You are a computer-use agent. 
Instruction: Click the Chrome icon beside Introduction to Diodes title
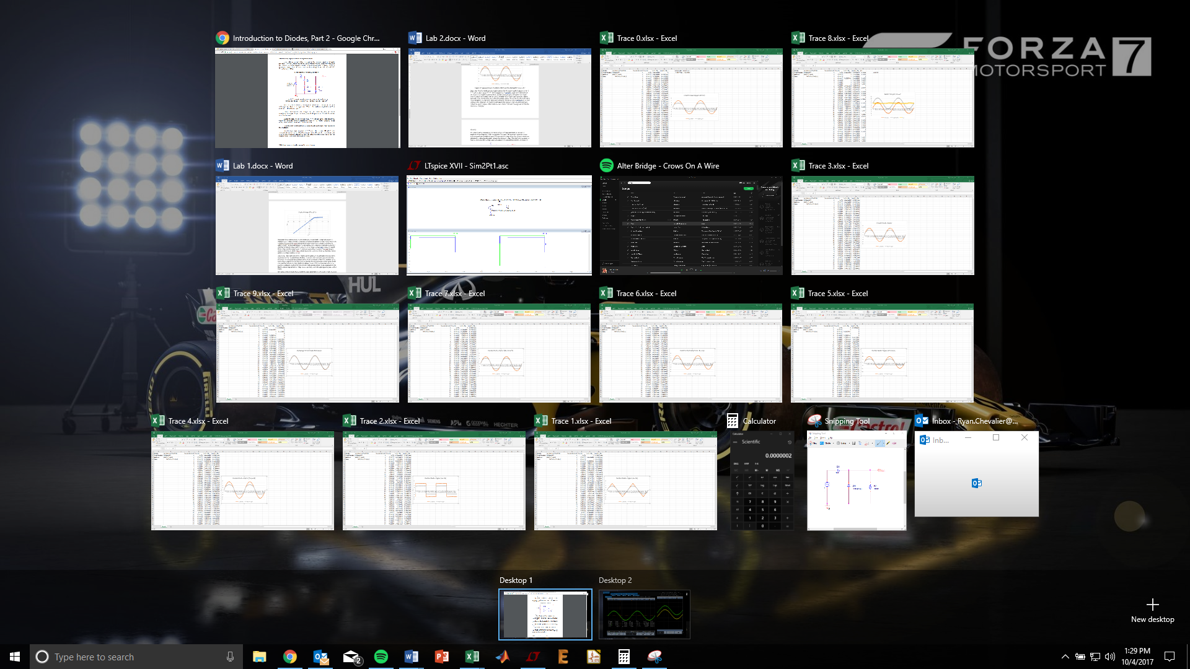point(223,38)
